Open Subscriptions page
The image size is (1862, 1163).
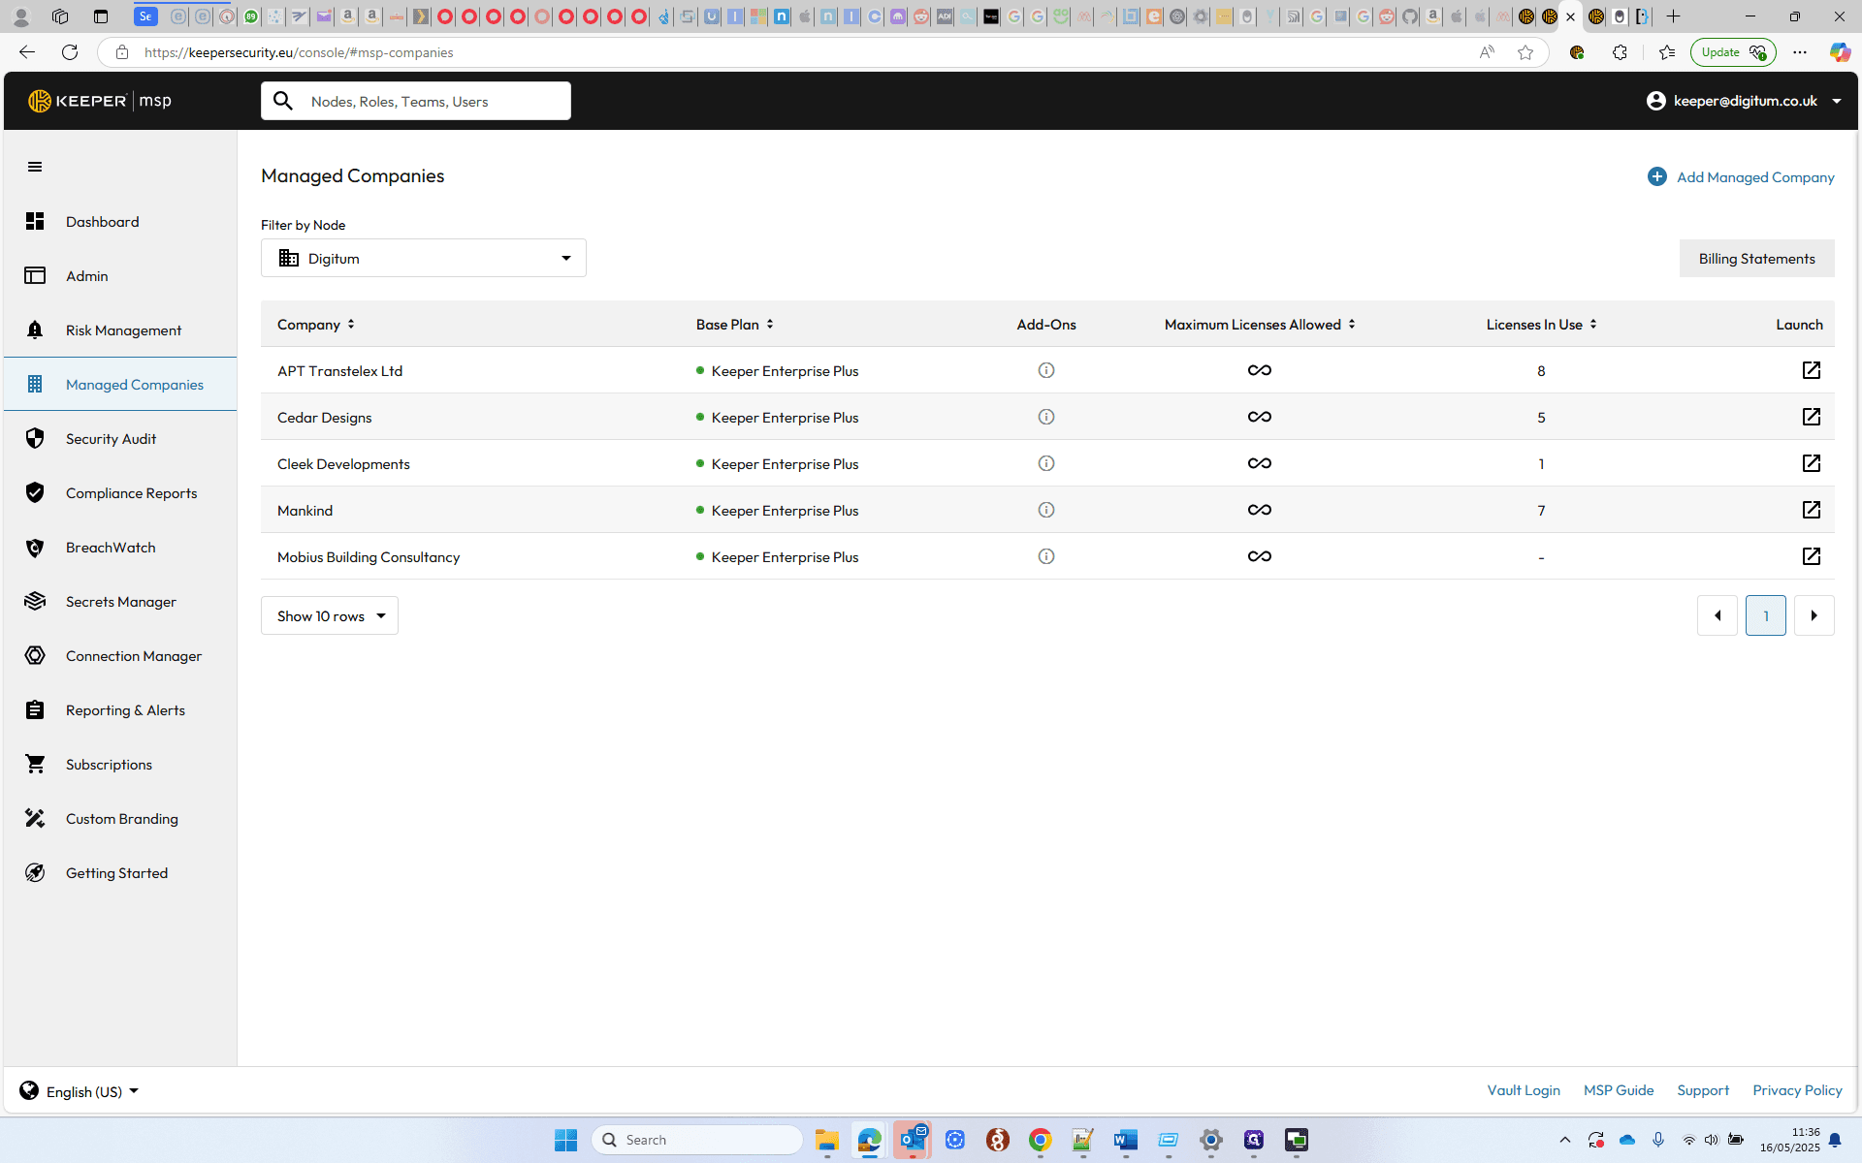point(120,765)
